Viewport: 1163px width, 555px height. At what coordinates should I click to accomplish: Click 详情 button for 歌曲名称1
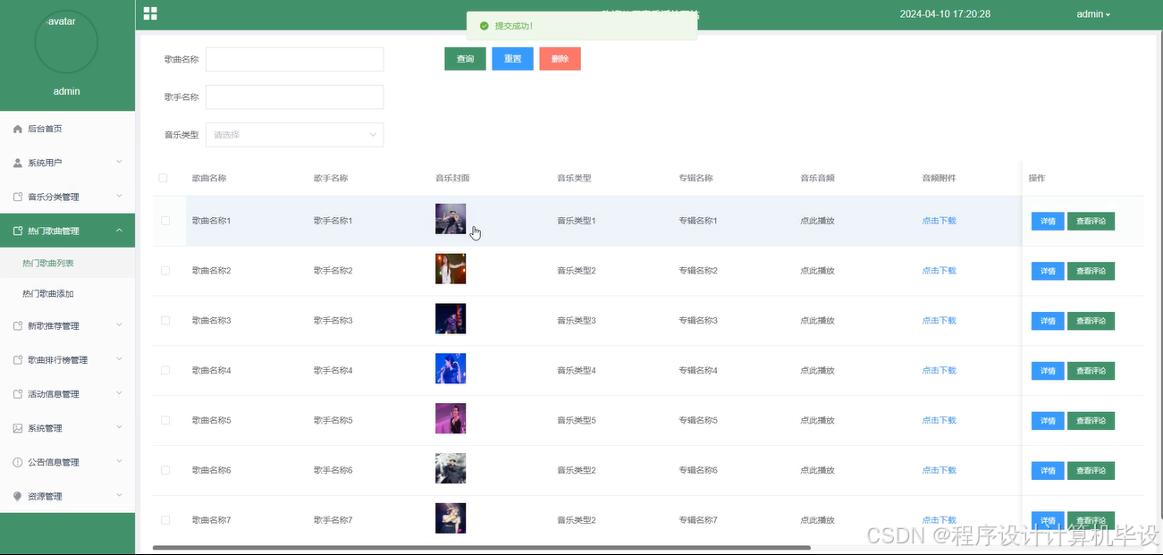tap(1048, 221)
